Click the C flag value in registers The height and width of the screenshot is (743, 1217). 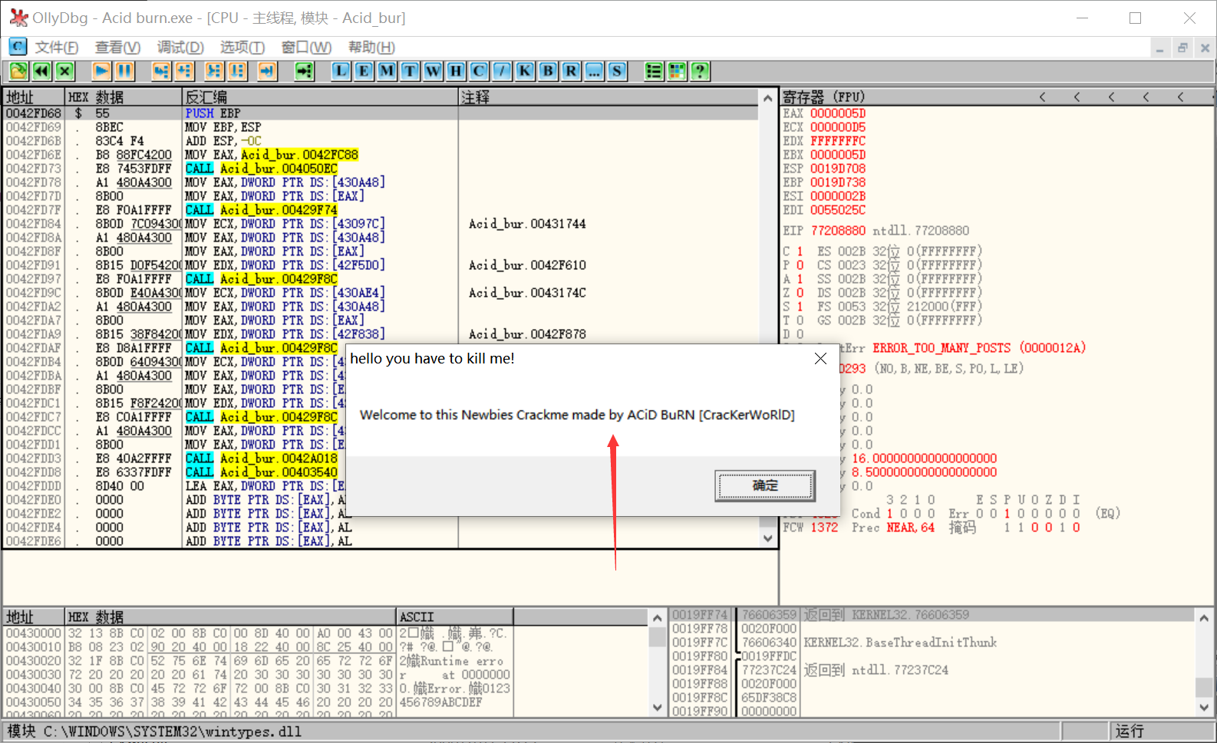click(x=800, y=252)
